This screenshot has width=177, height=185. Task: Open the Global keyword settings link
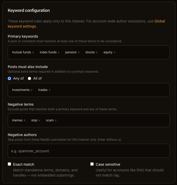[x=86, y=24]
